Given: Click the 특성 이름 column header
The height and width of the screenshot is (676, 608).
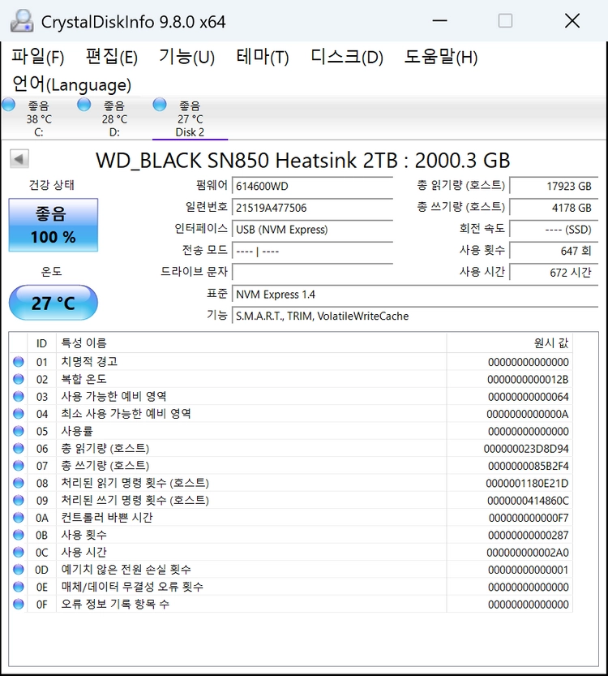Looking at the screenshot, I should point(251,343).
